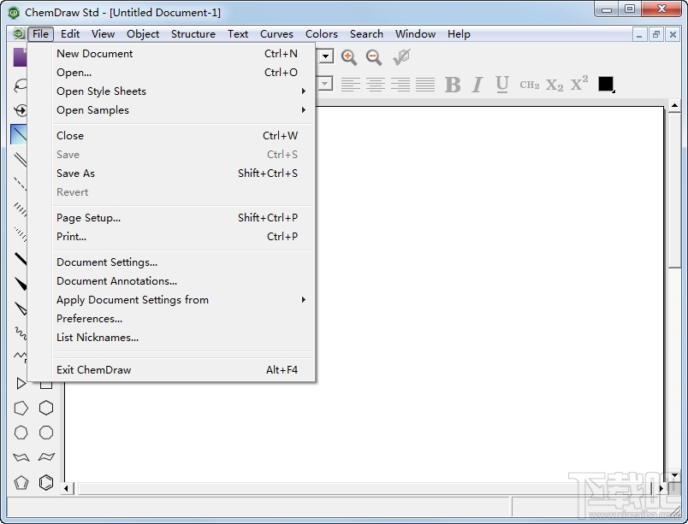Select the Hashed Bond tool
The width and height of the screenshot is (688, 524).
pos(21,209)
